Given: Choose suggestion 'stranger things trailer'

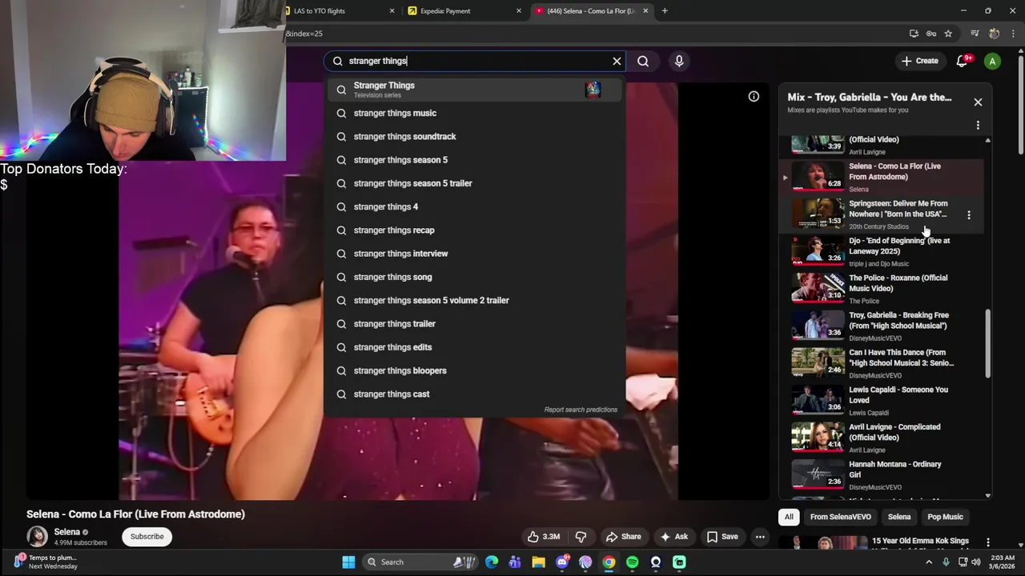Looking at the screenshot, I should pos(474,323).
